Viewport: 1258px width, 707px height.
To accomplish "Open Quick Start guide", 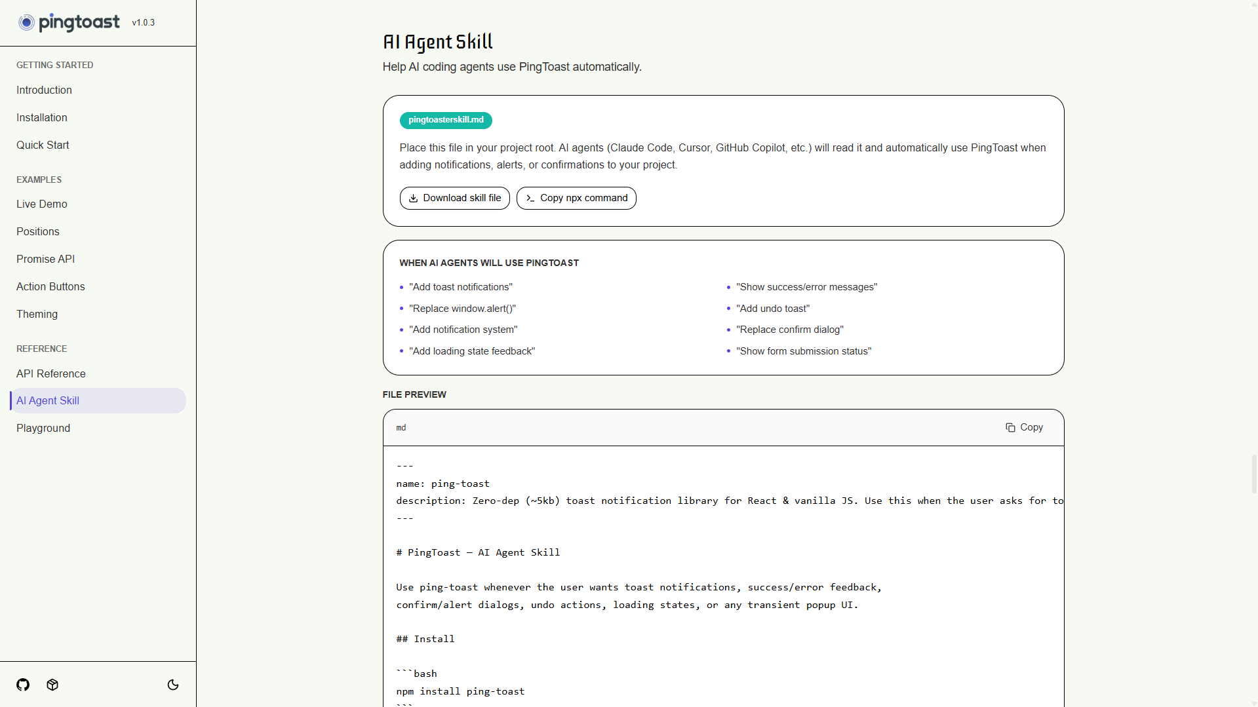I will point(43,145).
